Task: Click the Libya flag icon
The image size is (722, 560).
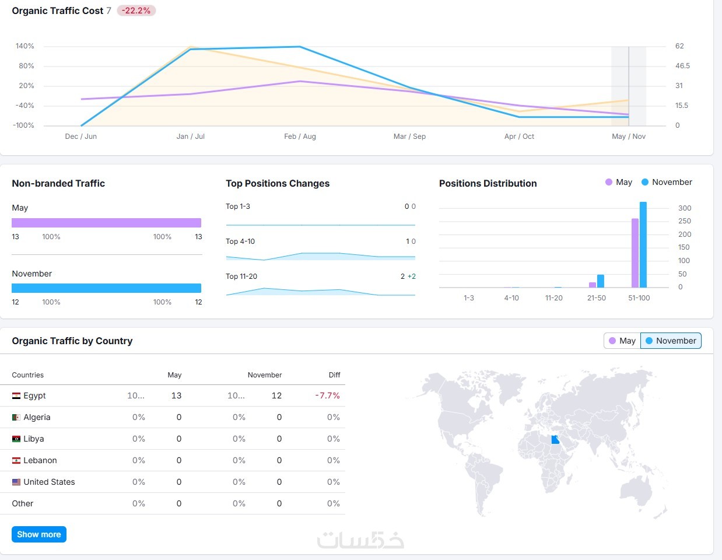Action: (16, 439)
